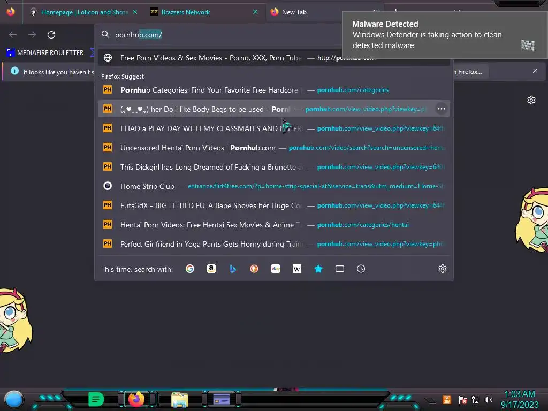Search this time with DuckDuckGo

click(x=254, y=269)
